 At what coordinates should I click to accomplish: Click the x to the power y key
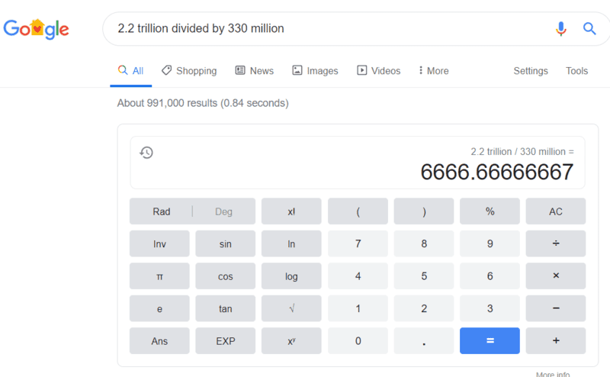click(x=291, y=341)
